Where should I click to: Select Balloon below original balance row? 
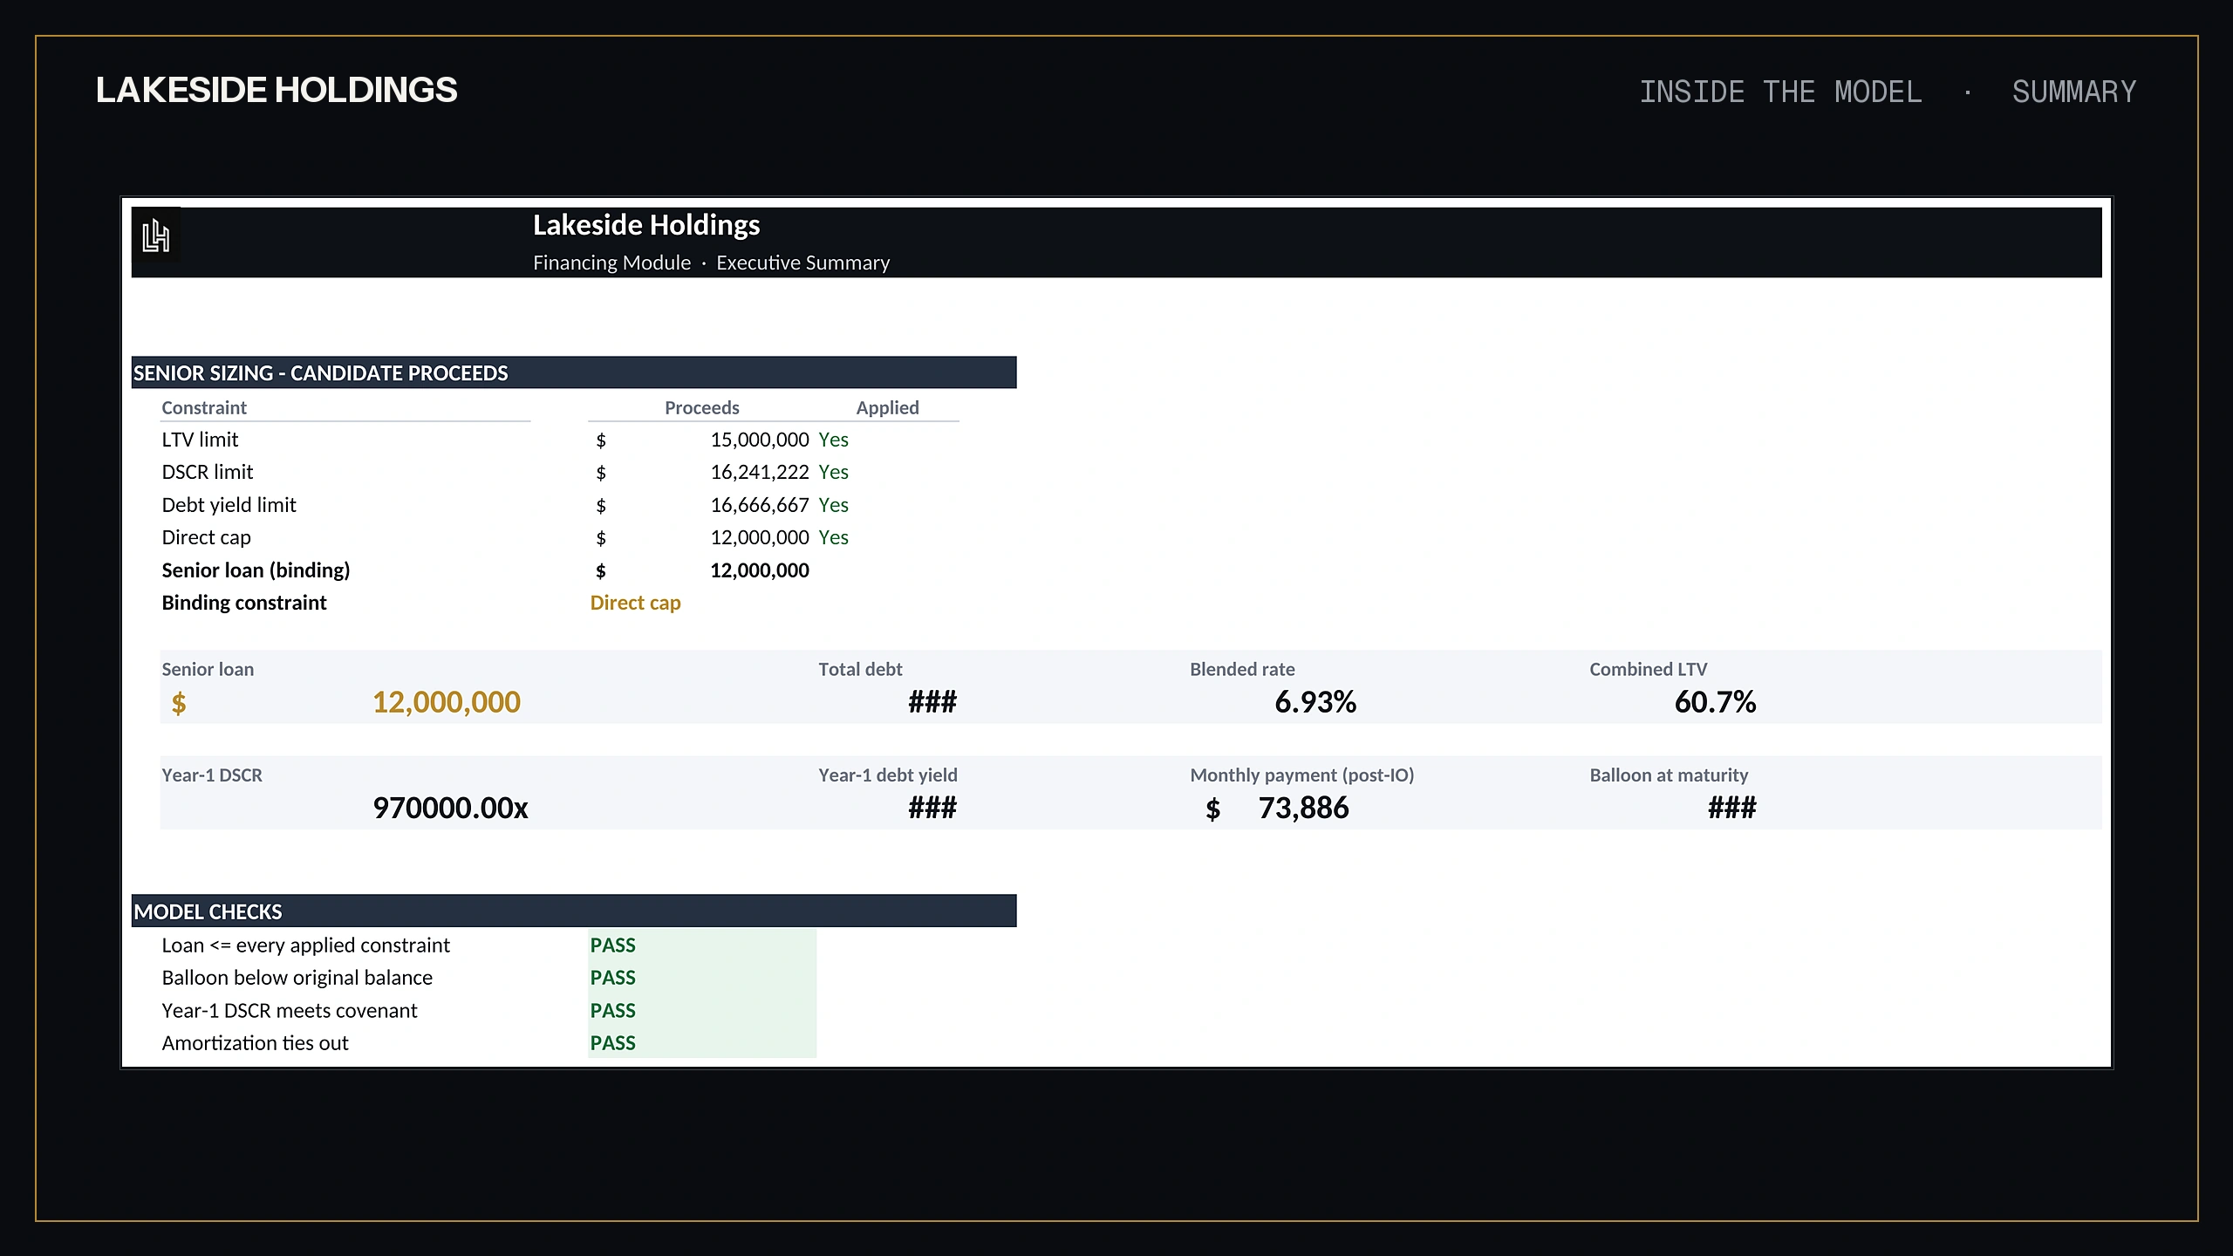[x=297, y=978]
